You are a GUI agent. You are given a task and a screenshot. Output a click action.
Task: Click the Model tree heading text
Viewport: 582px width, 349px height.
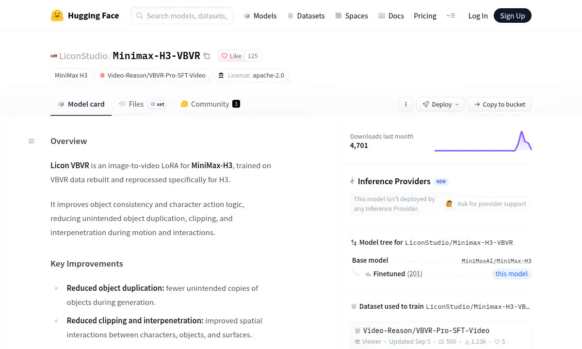click(x=381, y=242)
